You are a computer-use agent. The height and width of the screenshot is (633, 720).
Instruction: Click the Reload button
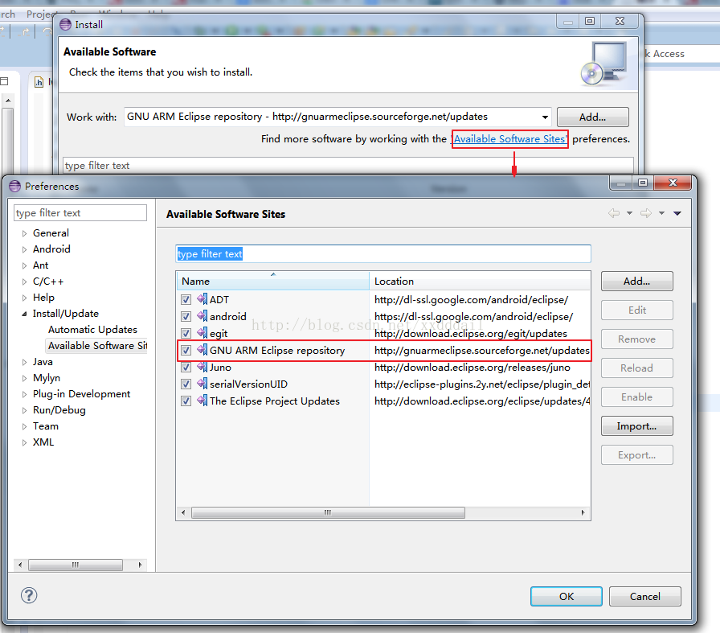pos(637,368)
